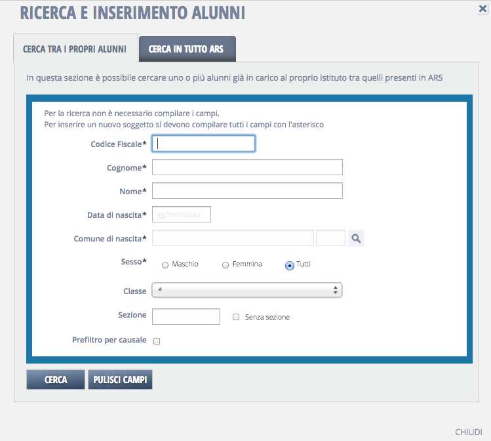The width and height of the screenshot is (491, 441).
Task: Focus the Sezione input field
Action: tap(186, 316)
